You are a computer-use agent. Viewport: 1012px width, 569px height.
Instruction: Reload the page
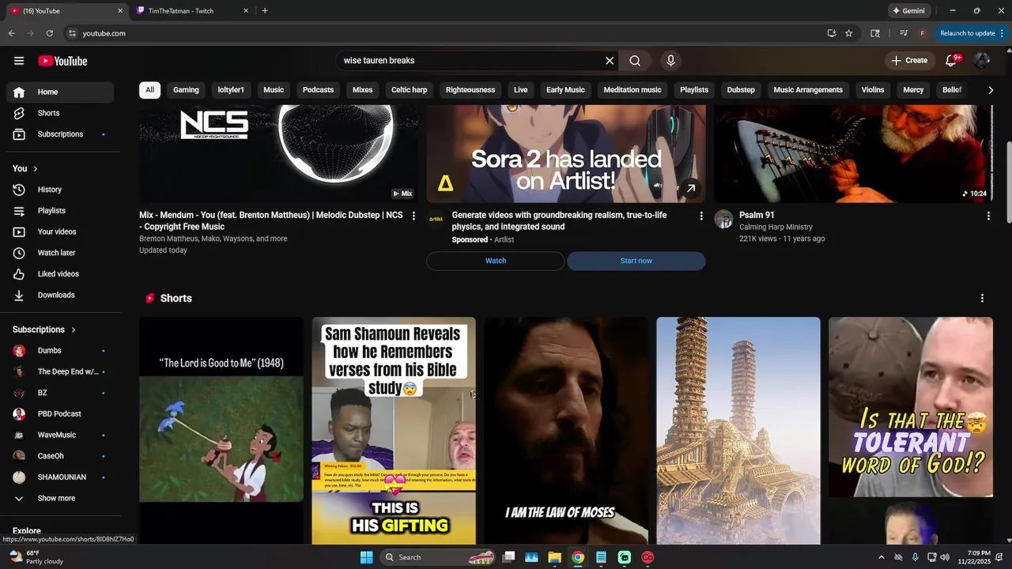pos(49,33)
